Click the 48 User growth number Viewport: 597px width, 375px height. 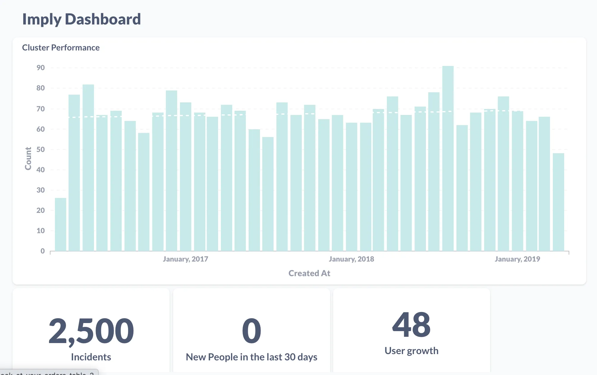(x=411, y=325)
